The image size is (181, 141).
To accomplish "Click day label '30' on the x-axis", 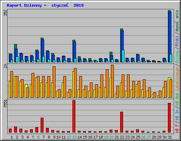I will [164, 137].
